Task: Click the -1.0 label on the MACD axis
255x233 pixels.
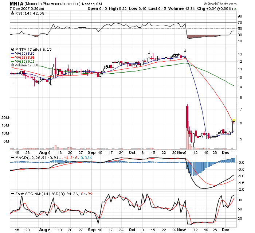Action: 241,176
